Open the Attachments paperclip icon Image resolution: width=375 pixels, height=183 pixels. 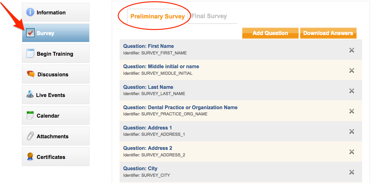pos(30,136)
